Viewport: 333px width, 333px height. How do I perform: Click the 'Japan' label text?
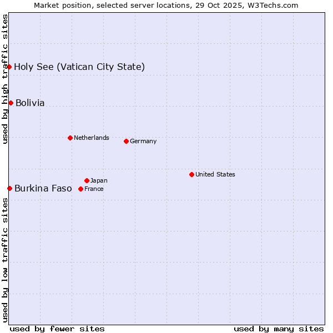coord(99,180)
